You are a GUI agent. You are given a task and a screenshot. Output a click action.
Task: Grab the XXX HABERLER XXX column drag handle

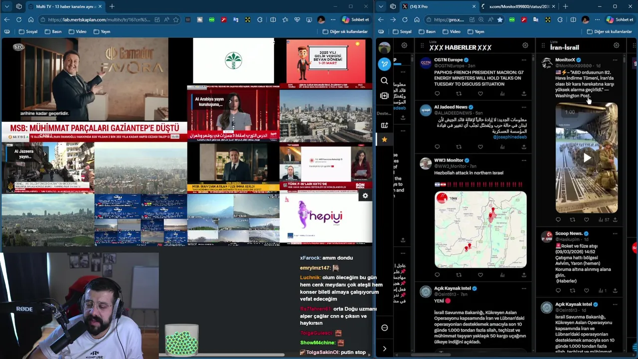click(x=422, y=46)
